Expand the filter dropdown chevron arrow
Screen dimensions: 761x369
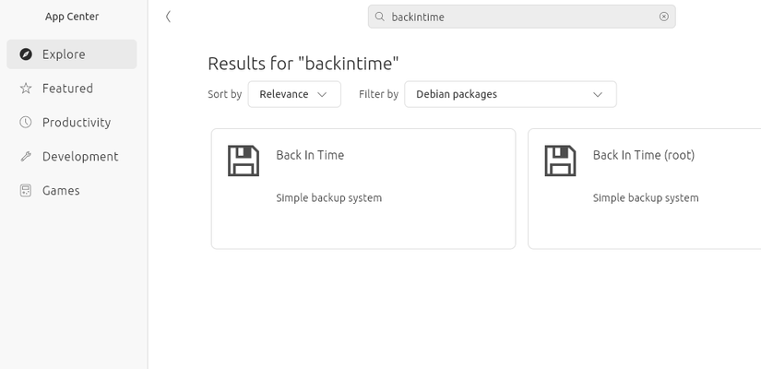tap(598, 94)
